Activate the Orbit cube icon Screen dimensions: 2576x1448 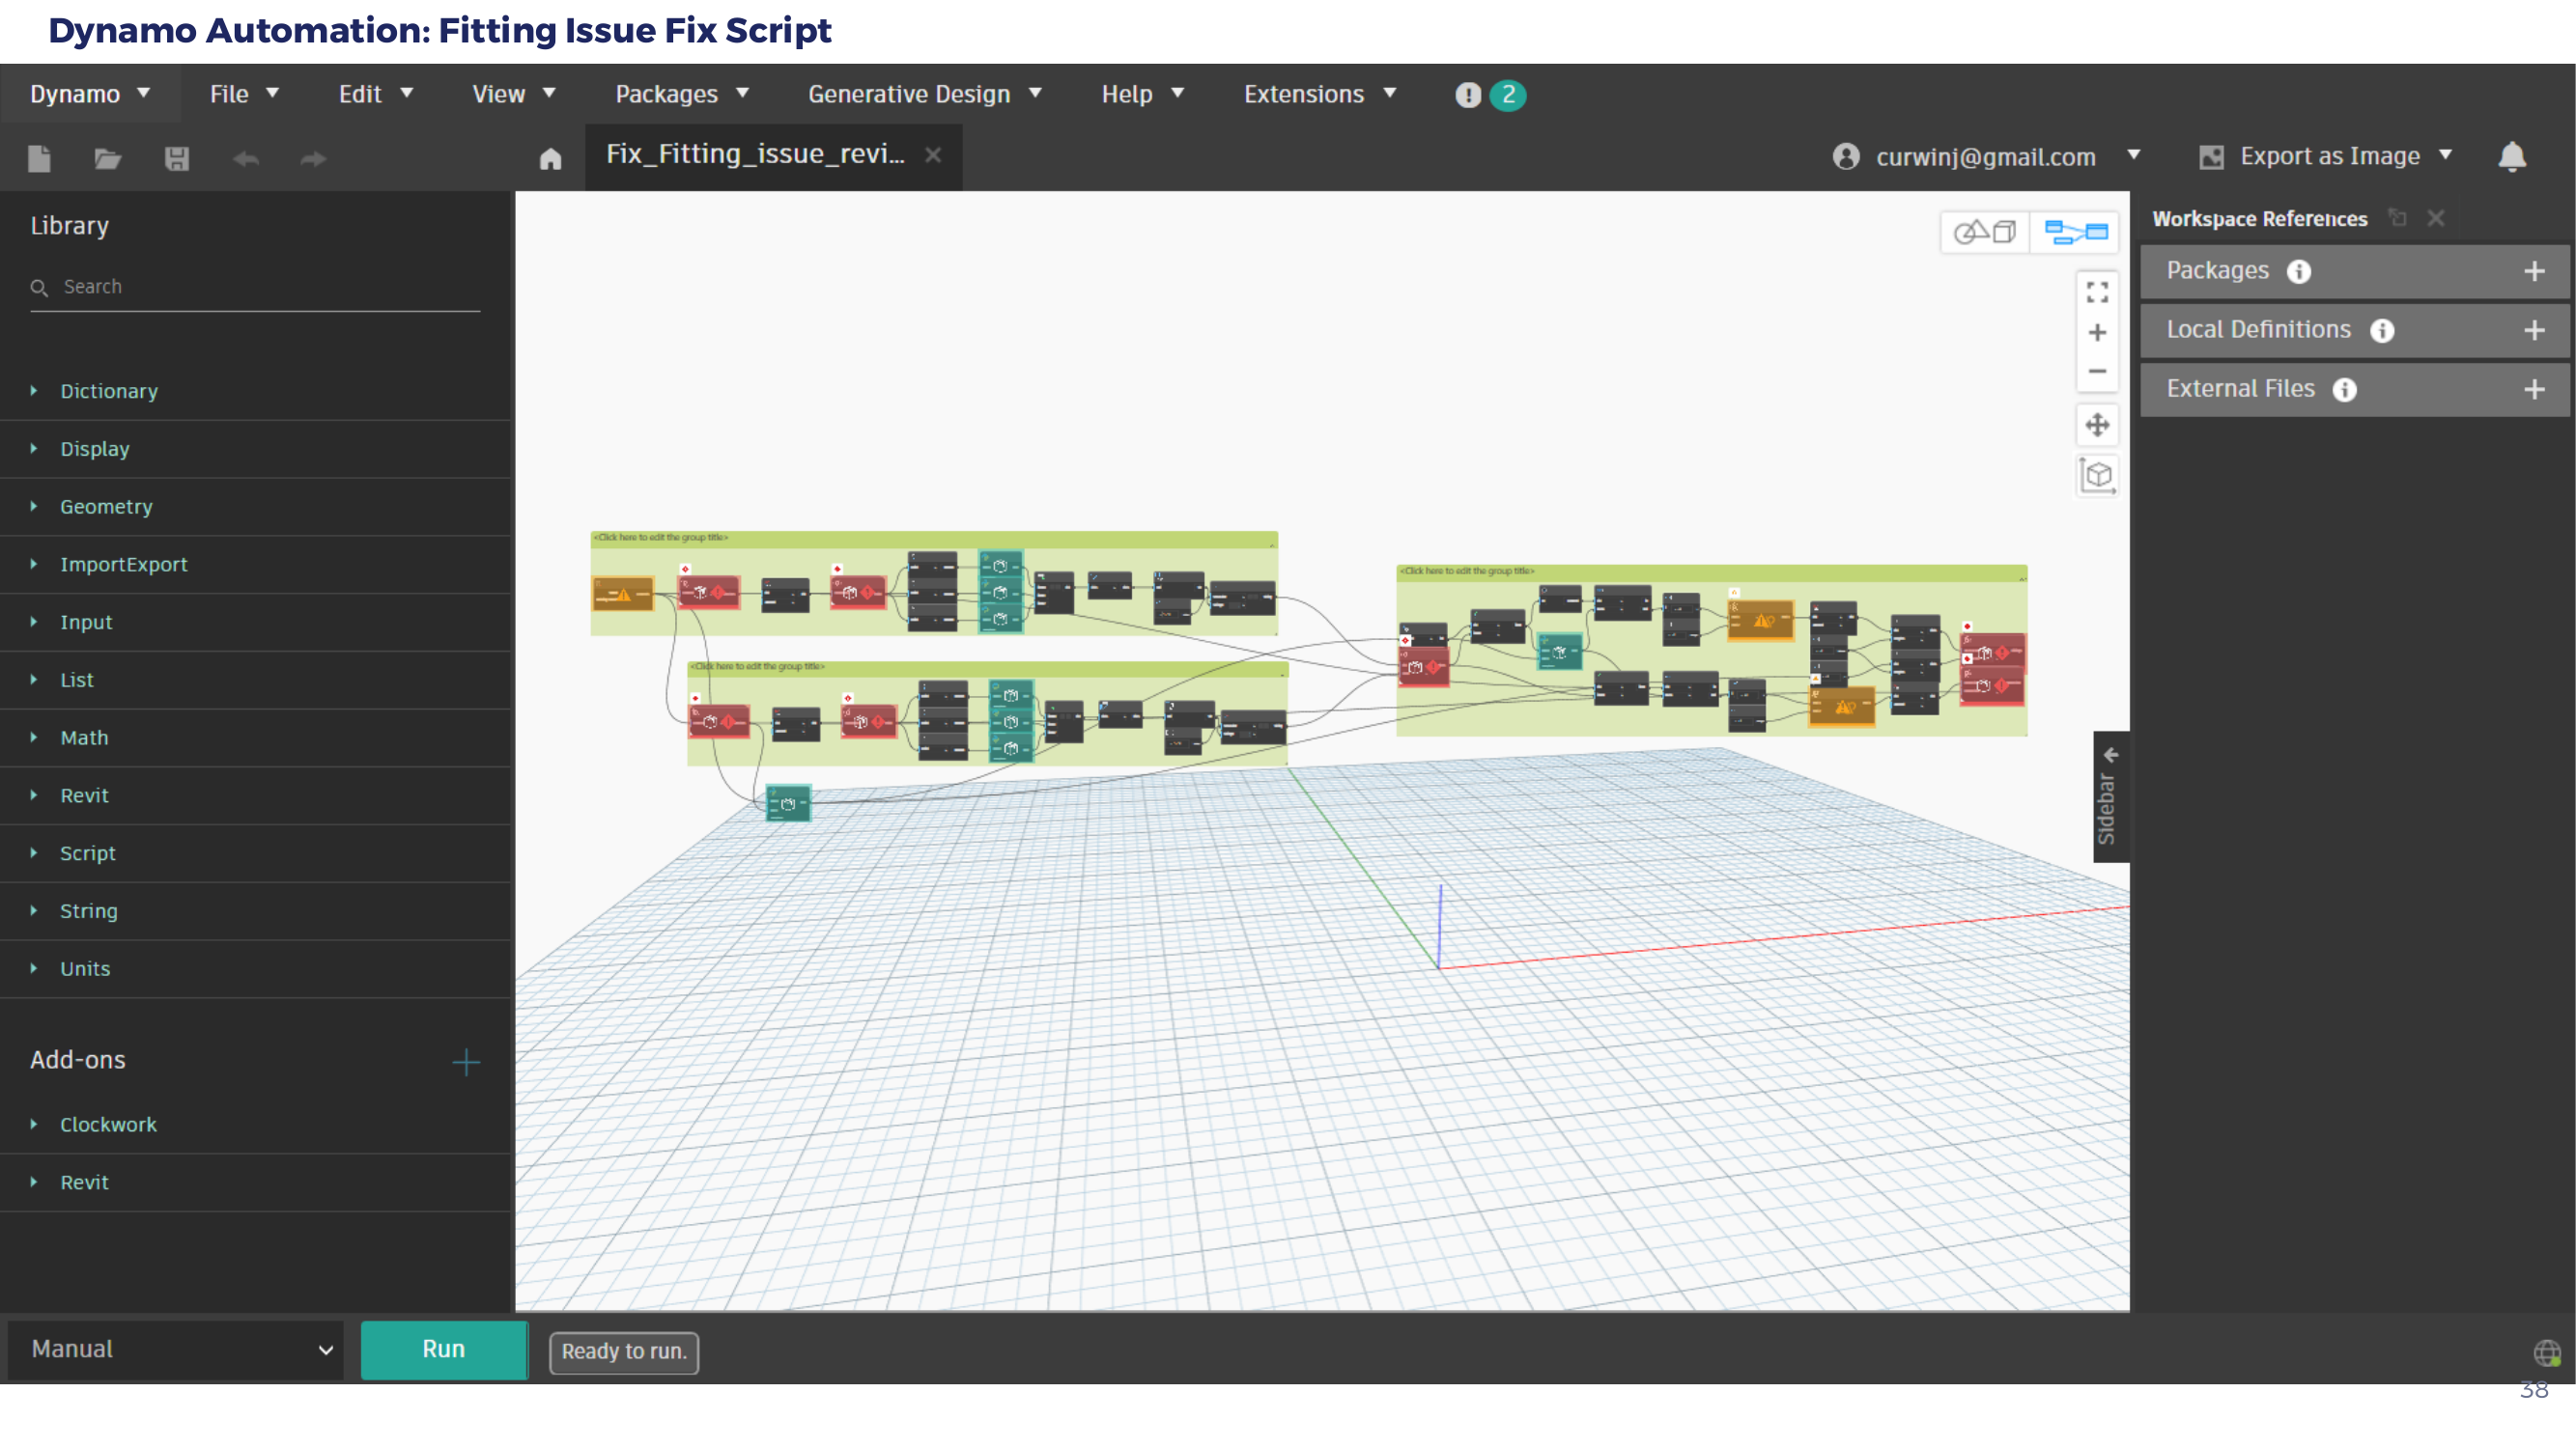2097,476
